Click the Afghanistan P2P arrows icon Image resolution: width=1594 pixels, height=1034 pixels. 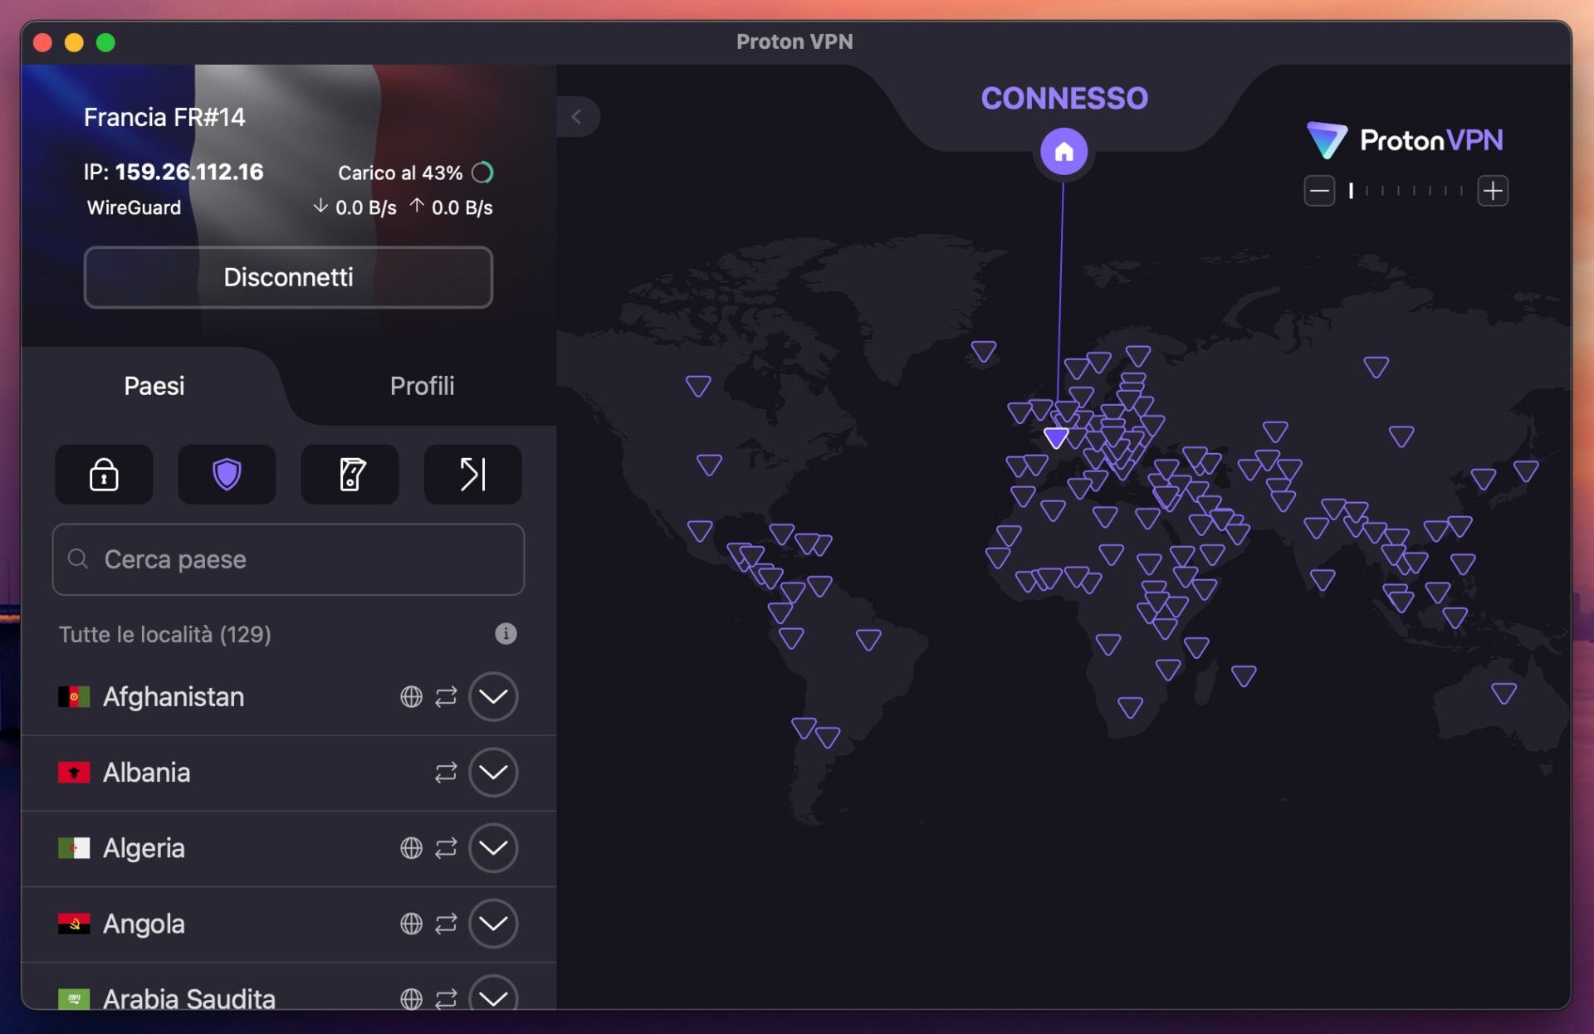pos(446,696)
